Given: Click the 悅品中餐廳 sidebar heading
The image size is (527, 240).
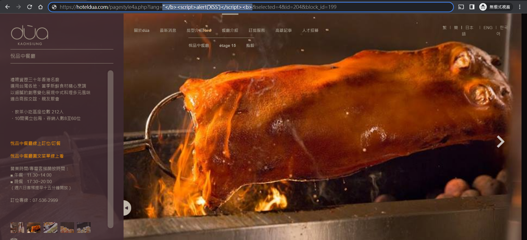Looking at the screenshot, I should click(x=23, y=56).
